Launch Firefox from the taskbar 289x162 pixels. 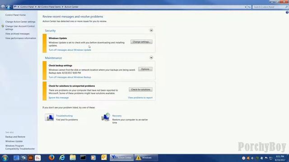click(51, 157)
